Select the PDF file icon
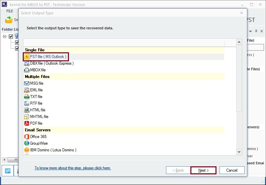The image size is (266, 185). [x=27, y=123]
